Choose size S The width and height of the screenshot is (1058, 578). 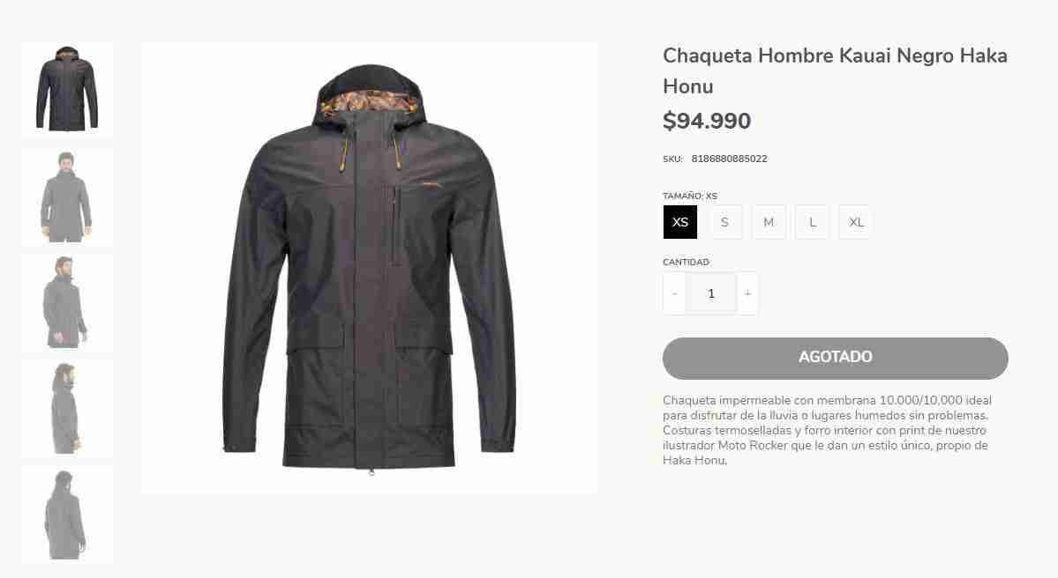(724, 222)
